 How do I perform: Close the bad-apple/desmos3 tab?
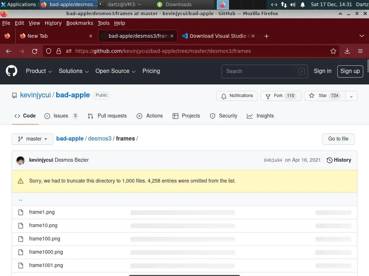[172, 36]
